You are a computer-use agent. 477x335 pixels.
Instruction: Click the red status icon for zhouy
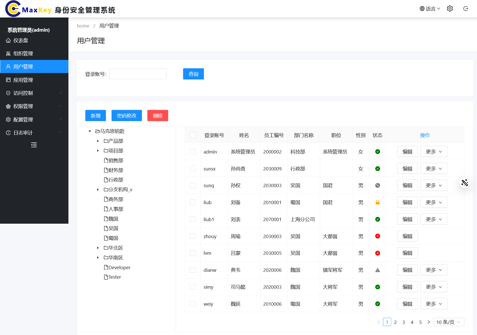[x=377, y=236]
